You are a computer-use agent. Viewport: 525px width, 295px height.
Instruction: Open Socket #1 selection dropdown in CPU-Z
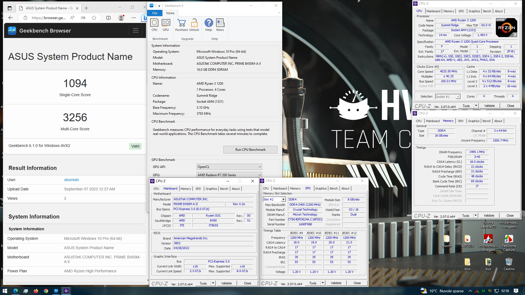pos(448,97)
